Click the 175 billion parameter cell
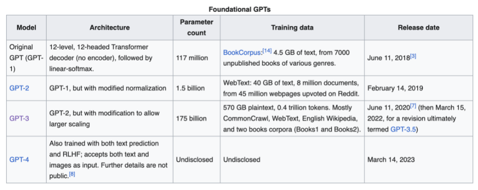The height and width of the screenshot is (190, 478). point(191,118)
